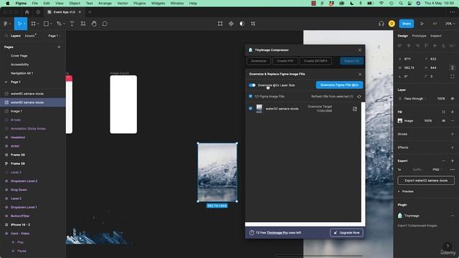Screen dimensions: 459x258
Task: Click the Crop image toolbar icon
Action: point(253,24)
